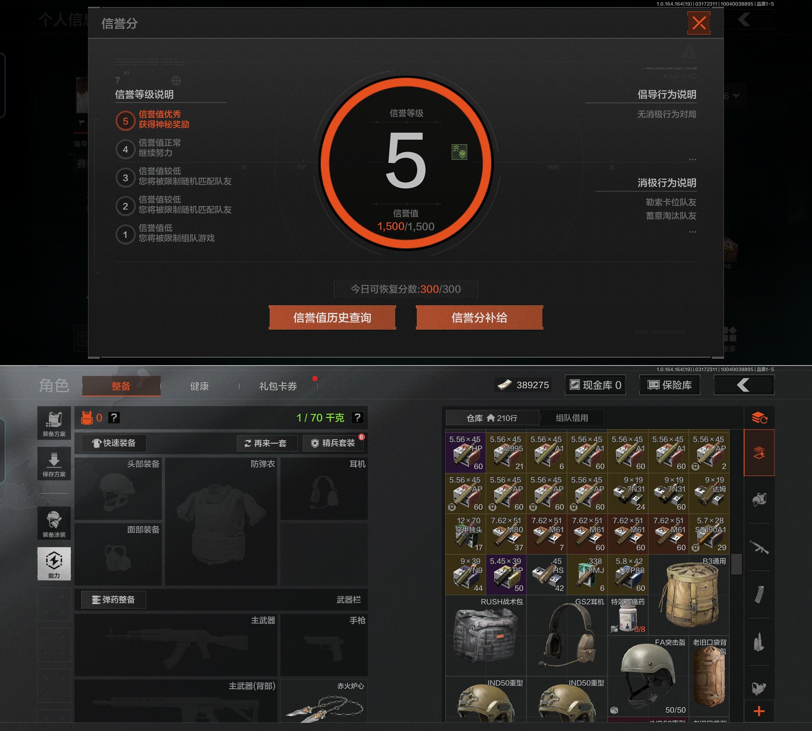Click the 信誉分补给 button
Image resolution: width=812 pixels, height=731 pixels.
click(479, 318)
